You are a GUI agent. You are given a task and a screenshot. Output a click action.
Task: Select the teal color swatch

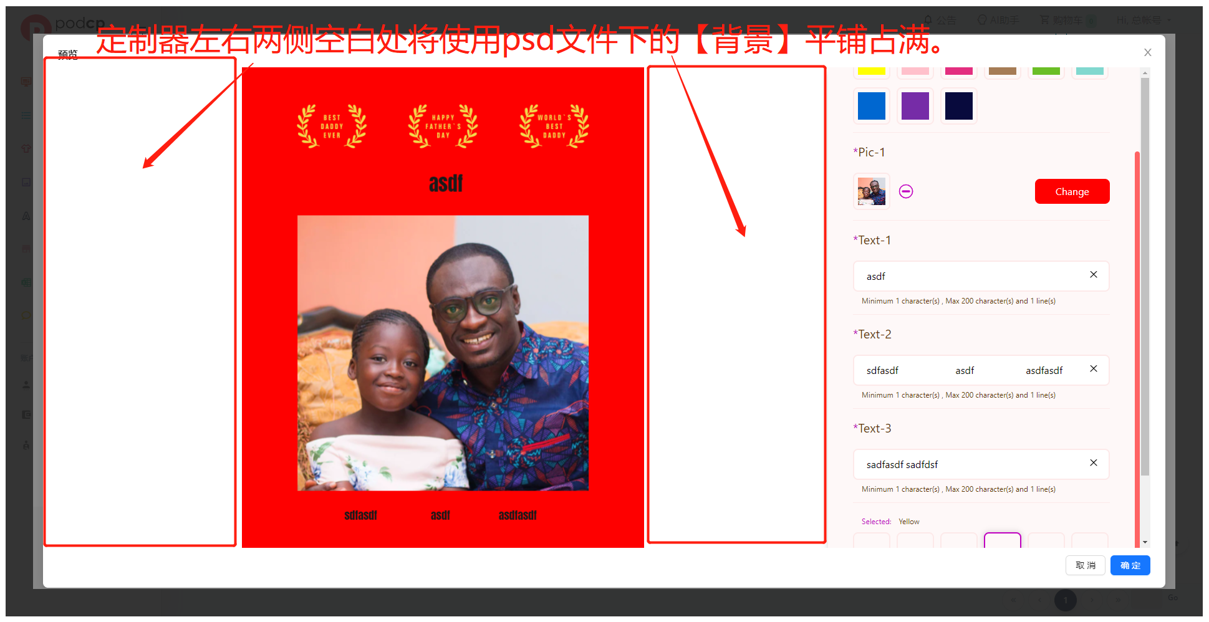tap(1090, 71)
